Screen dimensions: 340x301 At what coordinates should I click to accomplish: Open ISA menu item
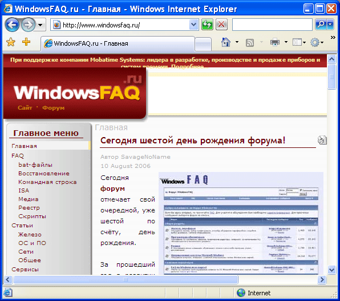pos(23,190)
